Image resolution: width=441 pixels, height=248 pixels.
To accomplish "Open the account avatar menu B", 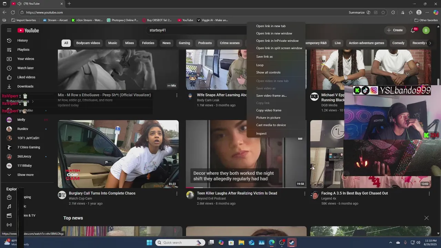I will tap(426, 30).
